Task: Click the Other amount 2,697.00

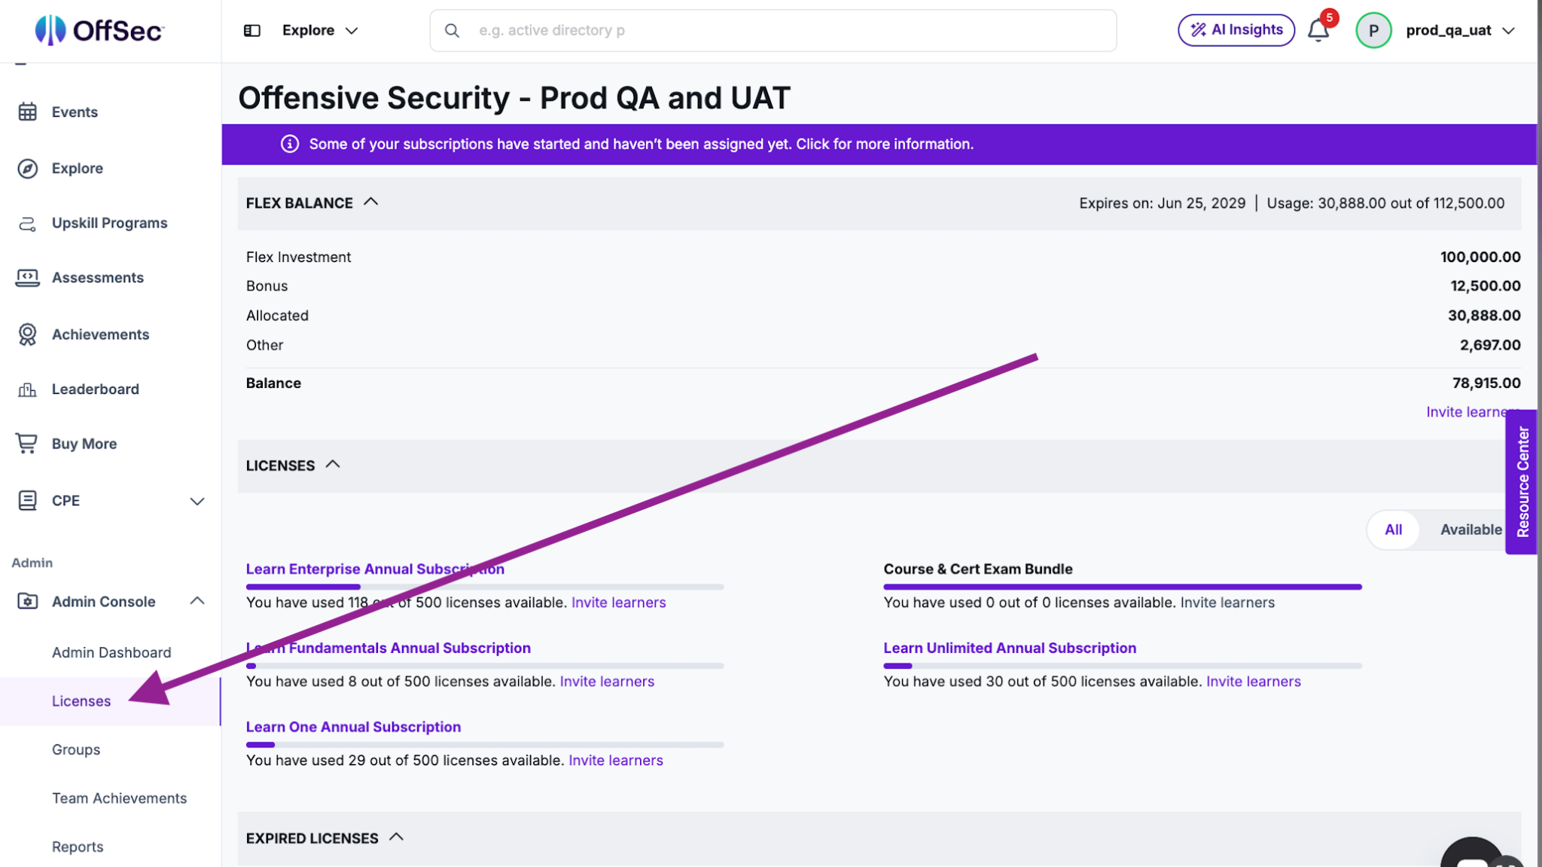Action: pyautogui.click(x=1490, y=345)
